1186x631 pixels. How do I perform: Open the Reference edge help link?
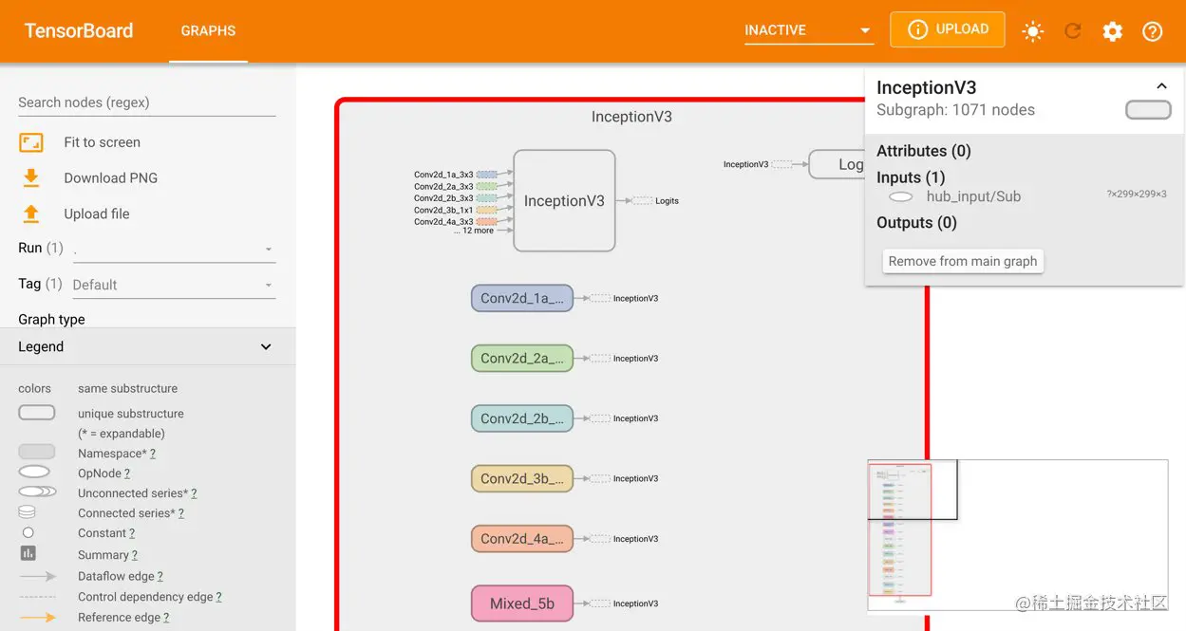(x=166, y=618)
